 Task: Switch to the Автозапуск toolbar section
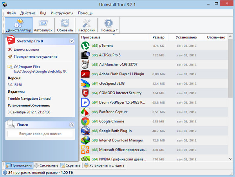(x=43, y=25)
